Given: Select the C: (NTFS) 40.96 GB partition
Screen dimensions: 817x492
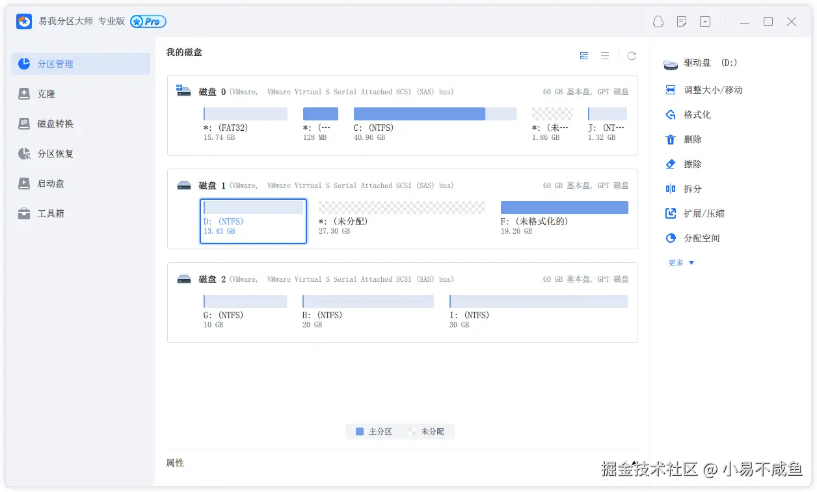Looking at the screenshot, I should 435,124.
